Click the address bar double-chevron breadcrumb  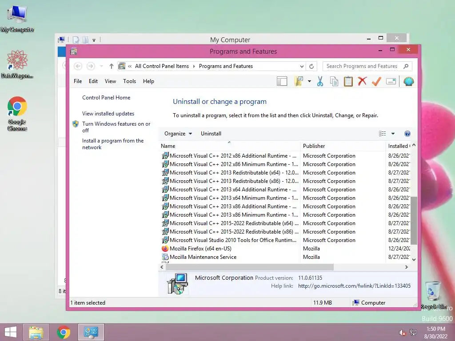pyautogui.click(x=130, y=67)
